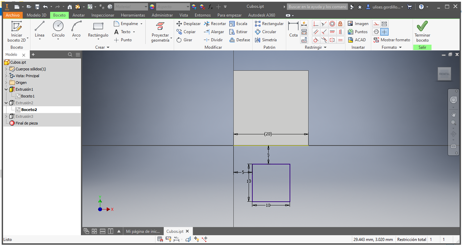Toggle show constraints icon in Restringir panel

click(x=304, y=32)
